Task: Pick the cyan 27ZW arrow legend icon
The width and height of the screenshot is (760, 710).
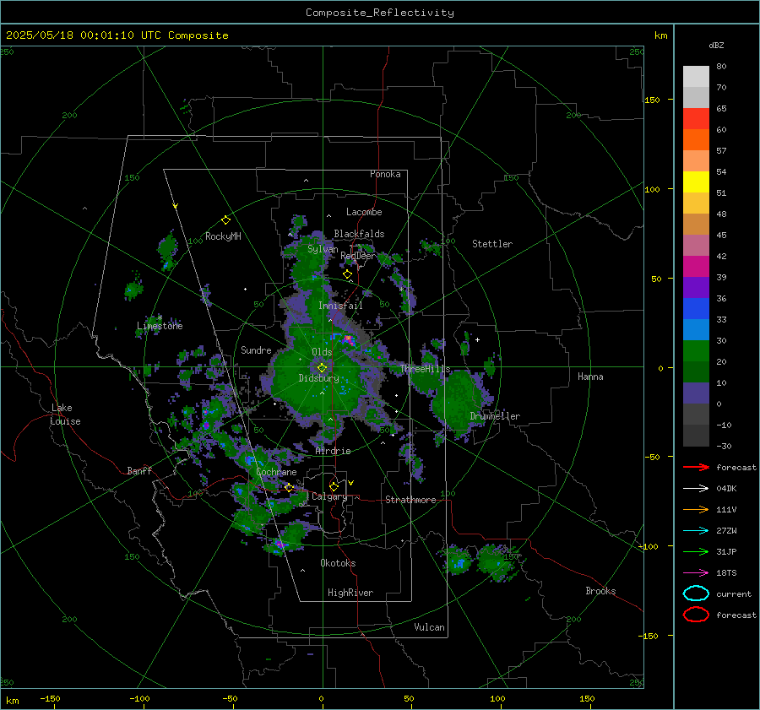Action: coord(696,531)
